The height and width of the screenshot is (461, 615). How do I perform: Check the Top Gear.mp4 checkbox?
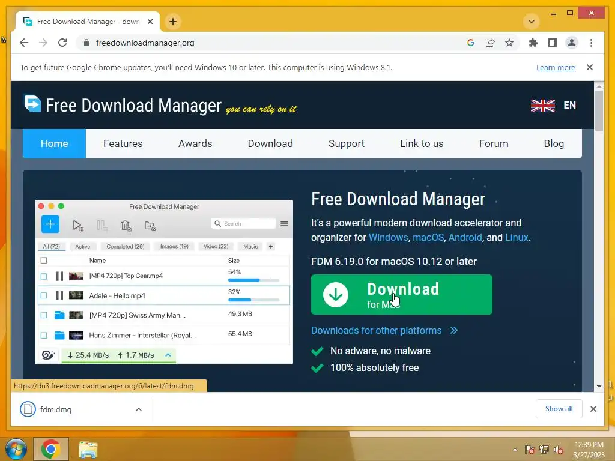tap(44, 276)
